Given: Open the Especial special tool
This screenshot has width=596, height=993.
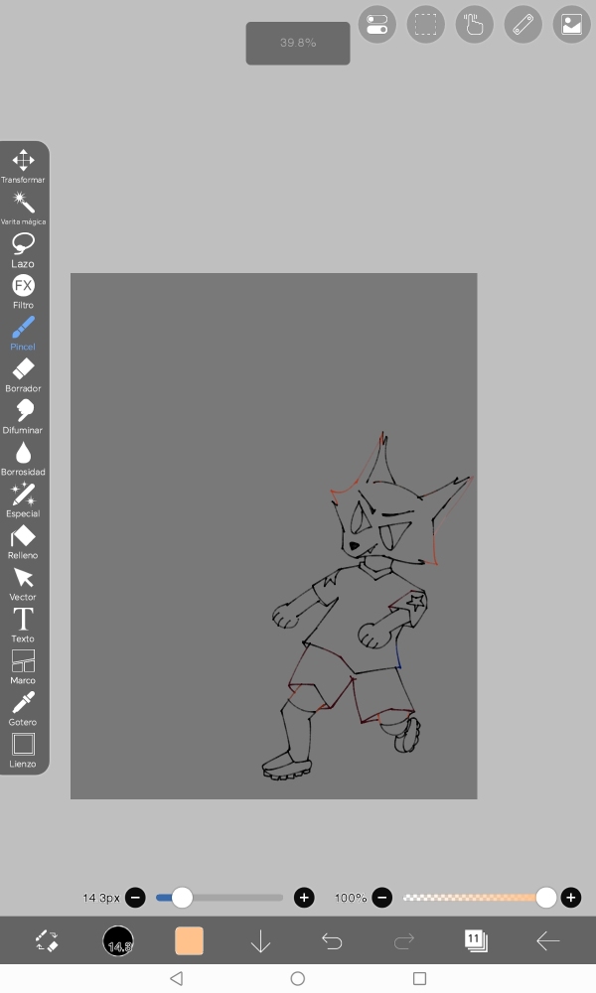Looking at the screenshot, I should tap(23, 500).
